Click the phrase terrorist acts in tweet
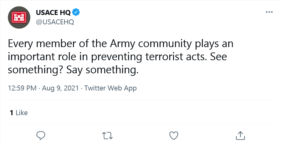The image size is (281, 146). [175, 57]
